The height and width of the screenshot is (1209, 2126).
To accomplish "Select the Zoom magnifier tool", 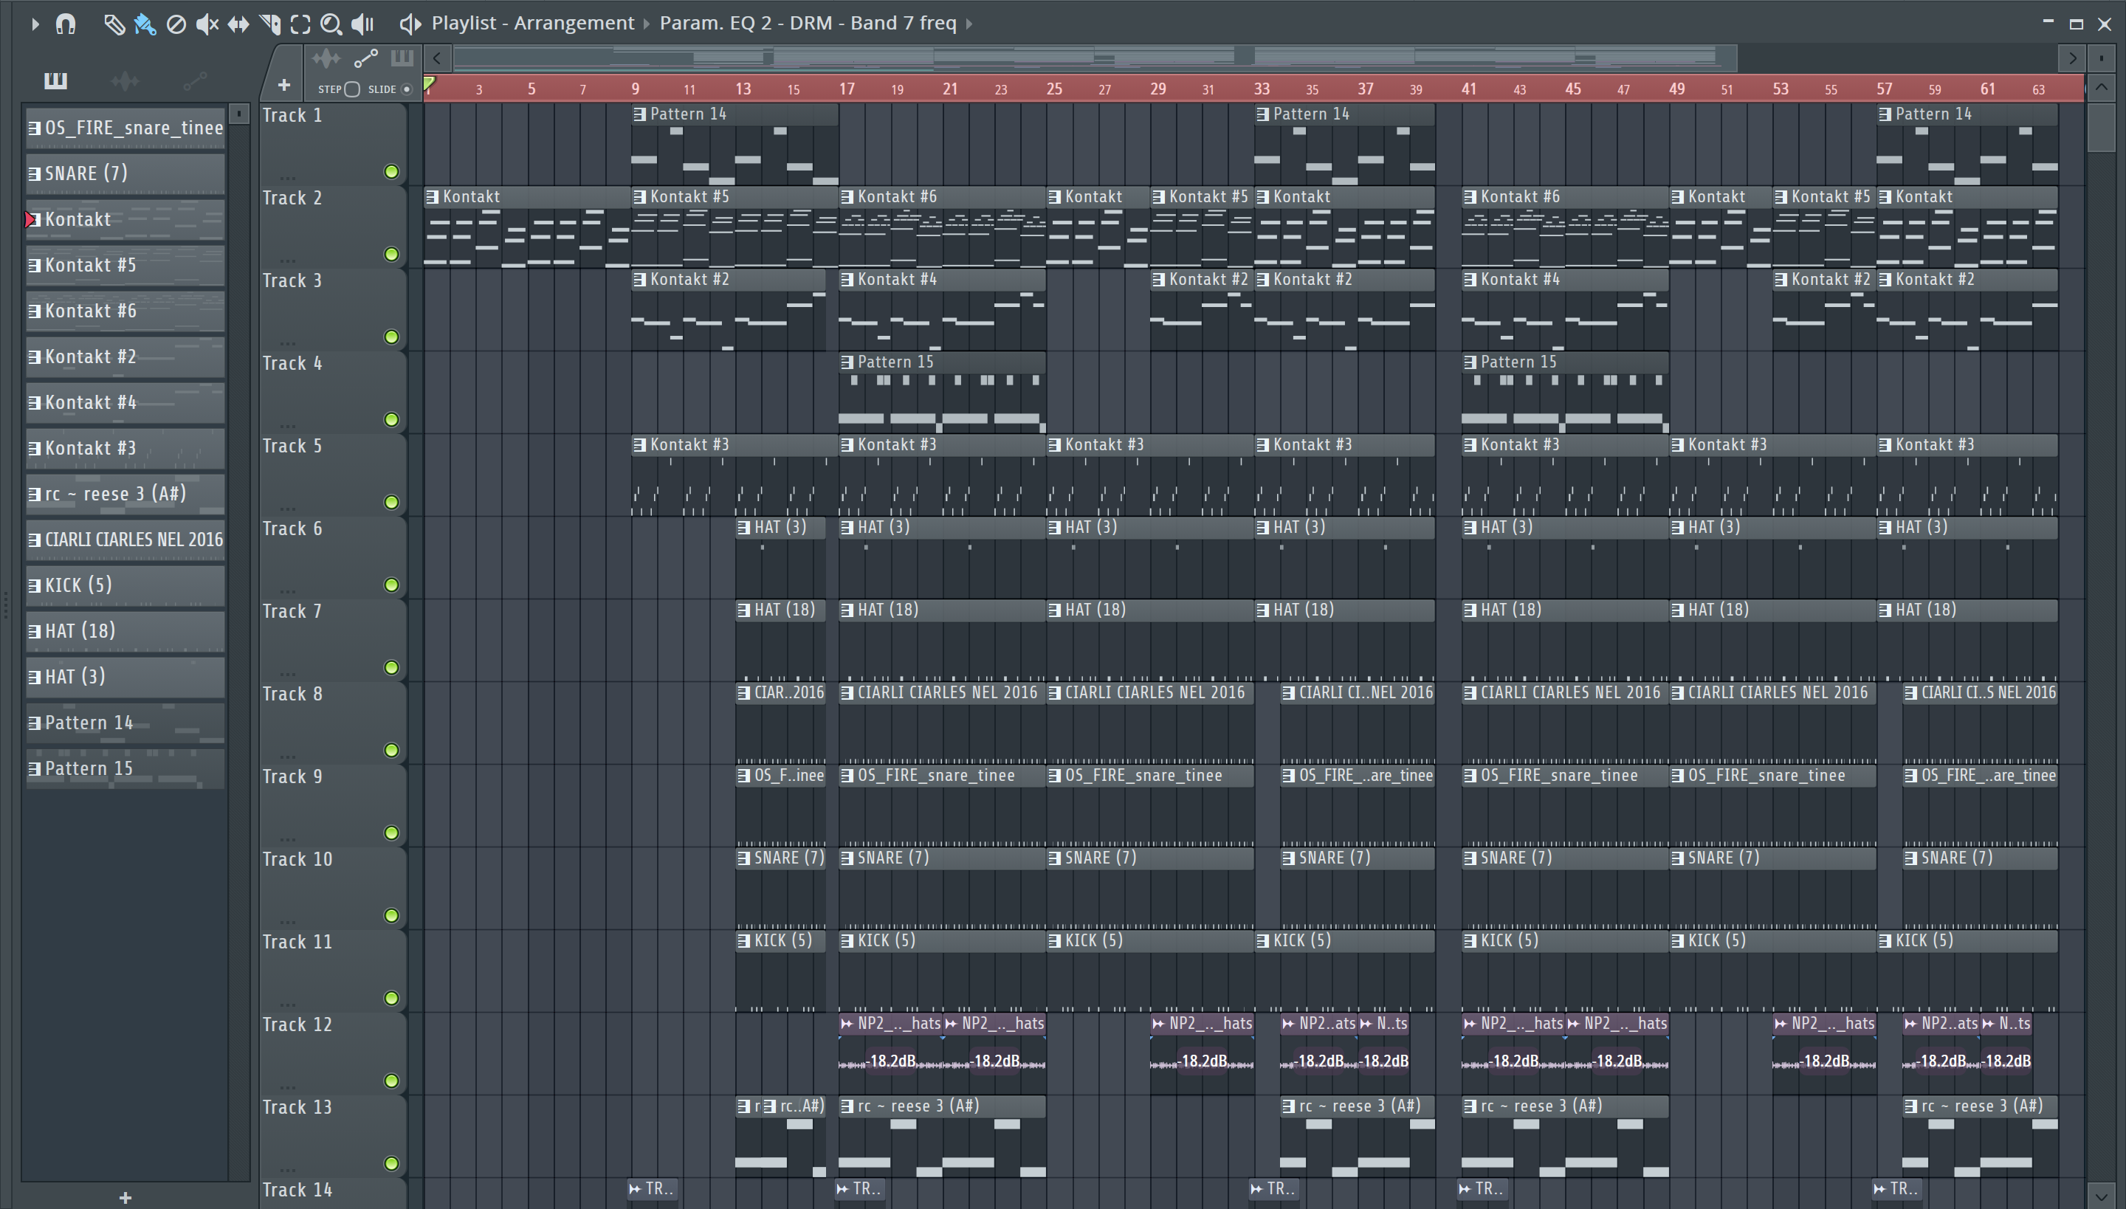I will pos(331,24).
